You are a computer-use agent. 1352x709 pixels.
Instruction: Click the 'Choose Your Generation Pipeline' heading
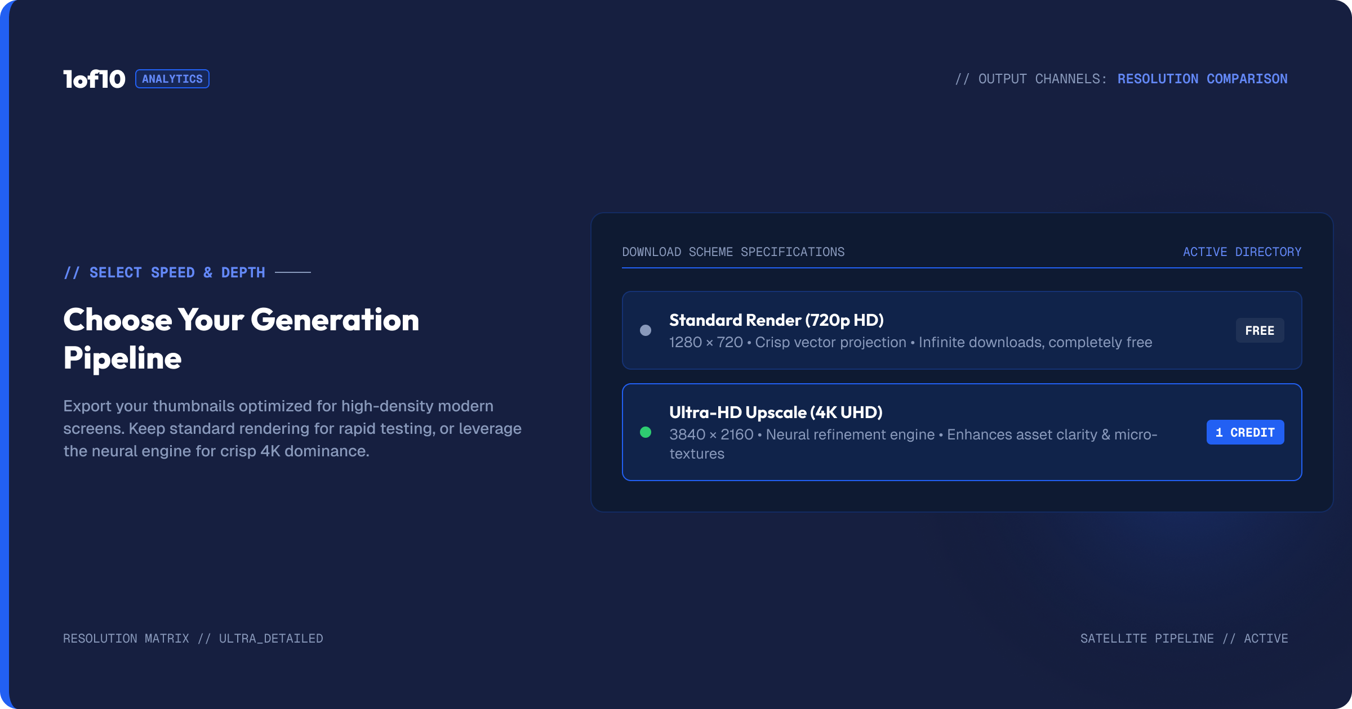[x=241, y=339]
